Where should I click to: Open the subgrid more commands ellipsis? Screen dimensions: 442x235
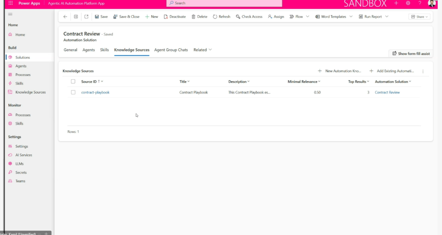tap(423, 71)
